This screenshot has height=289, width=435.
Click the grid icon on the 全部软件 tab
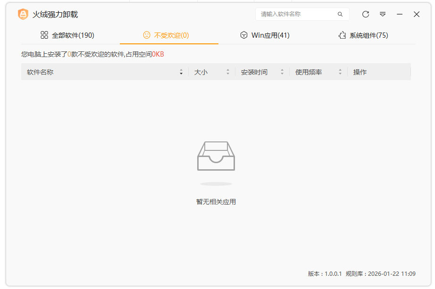pyautogui.click(x=45, y=35)
